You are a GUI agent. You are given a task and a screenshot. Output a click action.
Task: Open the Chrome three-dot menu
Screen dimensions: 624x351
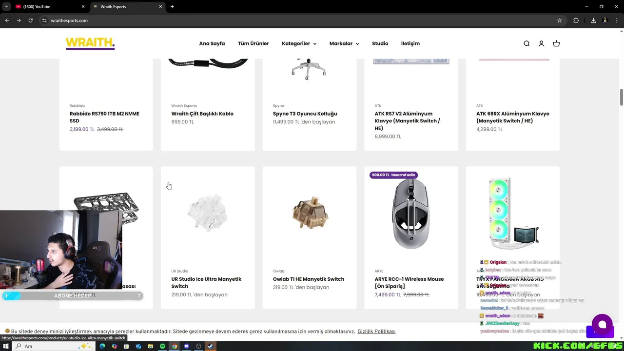click(617, 20)
